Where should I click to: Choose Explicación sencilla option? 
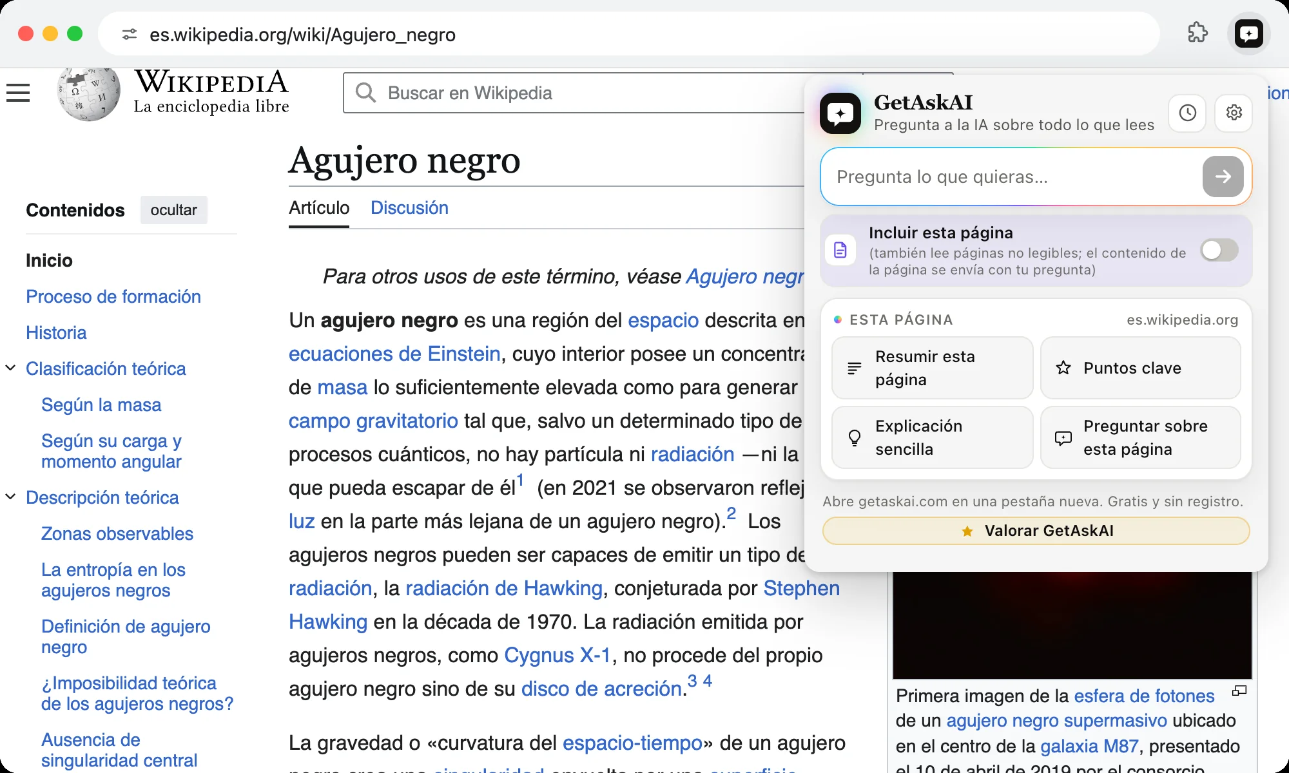point(932,437)
